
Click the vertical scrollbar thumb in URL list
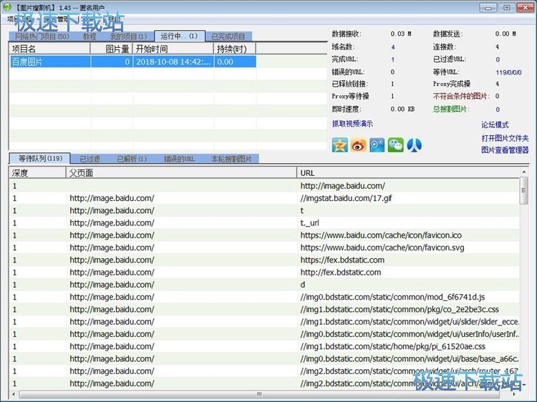pos(523,190)
